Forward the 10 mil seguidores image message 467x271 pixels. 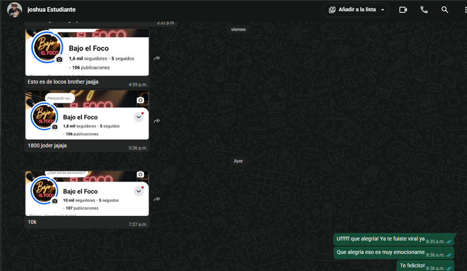coord(157,199)
